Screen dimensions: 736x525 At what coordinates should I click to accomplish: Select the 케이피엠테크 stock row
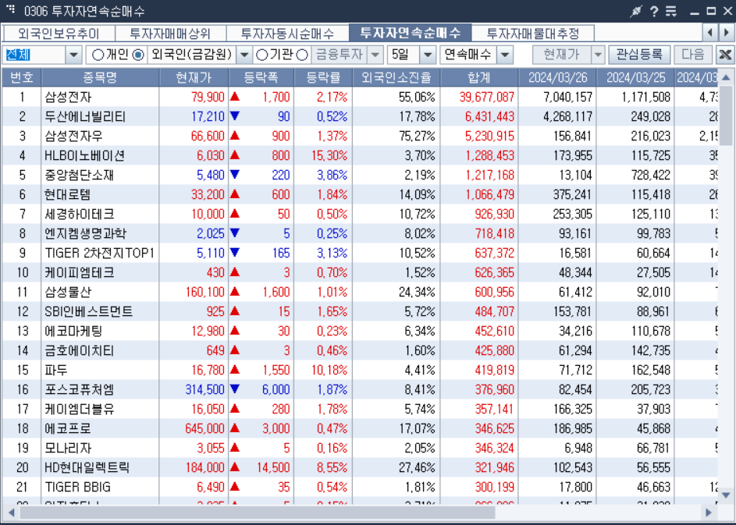360,272
